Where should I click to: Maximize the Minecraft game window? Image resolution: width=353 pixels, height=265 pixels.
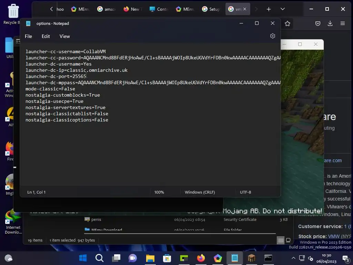point(300,44)
